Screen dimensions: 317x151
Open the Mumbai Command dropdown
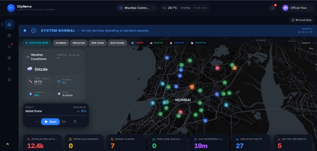[x=136, y=8]
